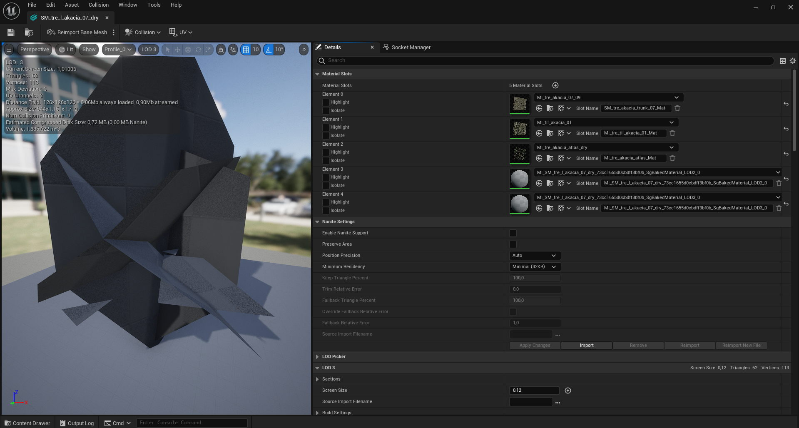Expand the Sections row under LOD 3
Viewport: 799px width, 428px height.
click(317, 379)
